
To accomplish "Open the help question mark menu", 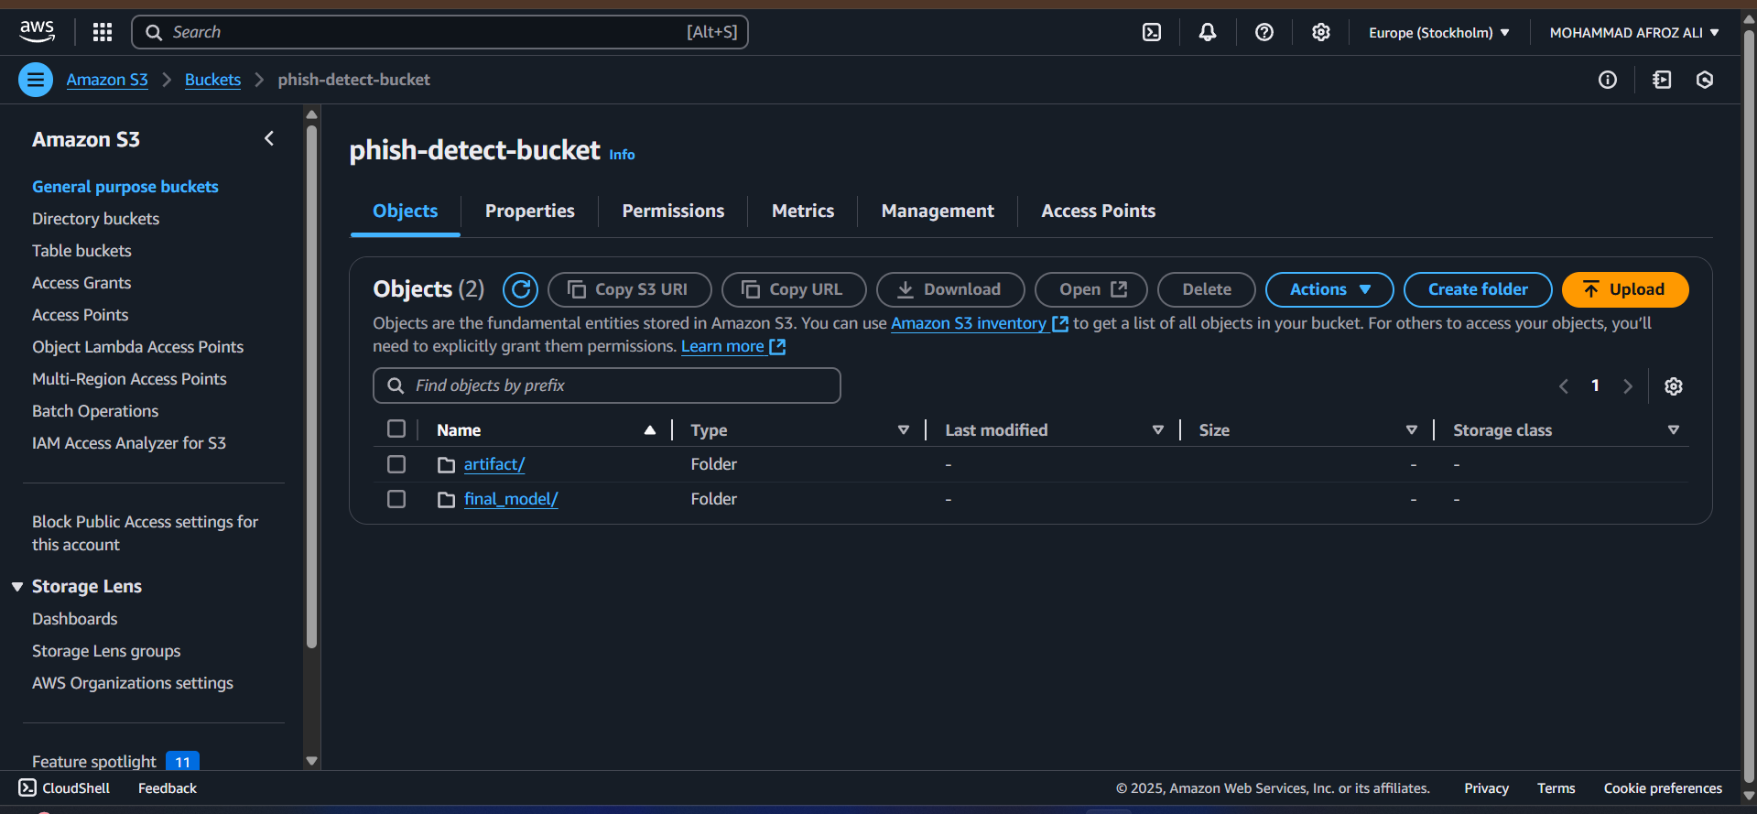I will (x=1264, y=32).
